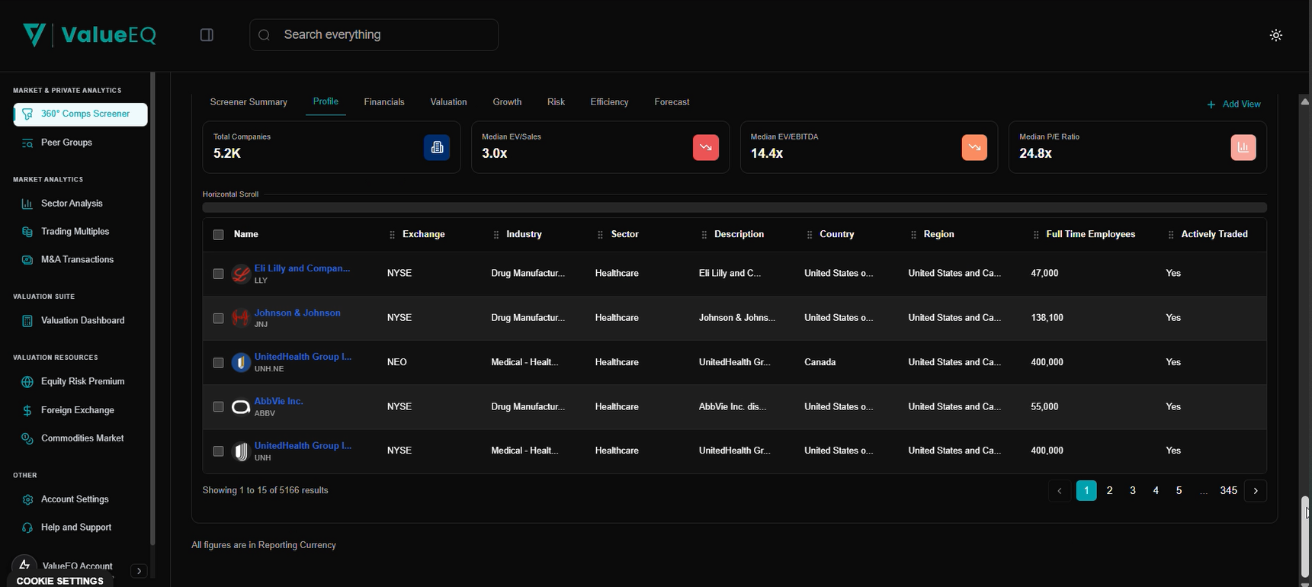
Task: Click the Median EV/Sales trend icon
Action: click(705, 147)
